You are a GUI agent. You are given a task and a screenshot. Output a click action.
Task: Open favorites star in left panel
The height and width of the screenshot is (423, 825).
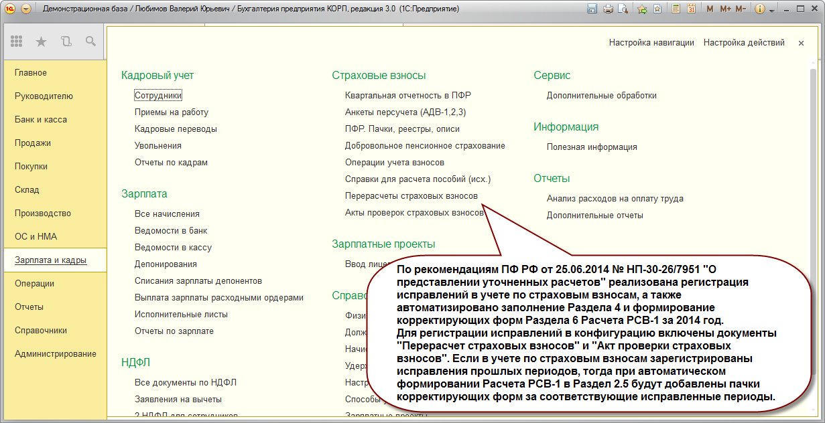click(42, 41)
